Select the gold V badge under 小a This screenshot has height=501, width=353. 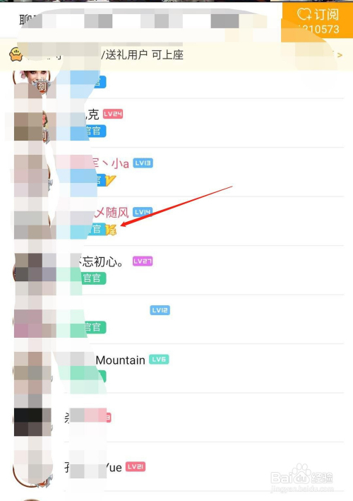110,180
